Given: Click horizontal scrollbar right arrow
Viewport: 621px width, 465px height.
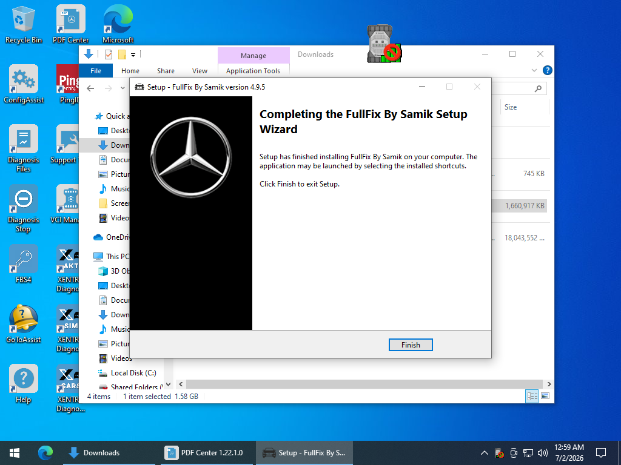Looking at the screenshot, I should click(549, 384).
